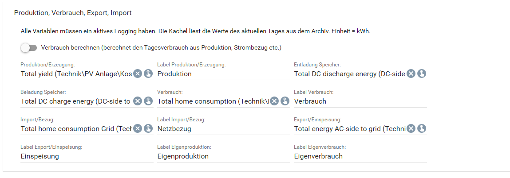
Task: Select variable for Verbrauch via hand icon
Action: click(285, 101)
